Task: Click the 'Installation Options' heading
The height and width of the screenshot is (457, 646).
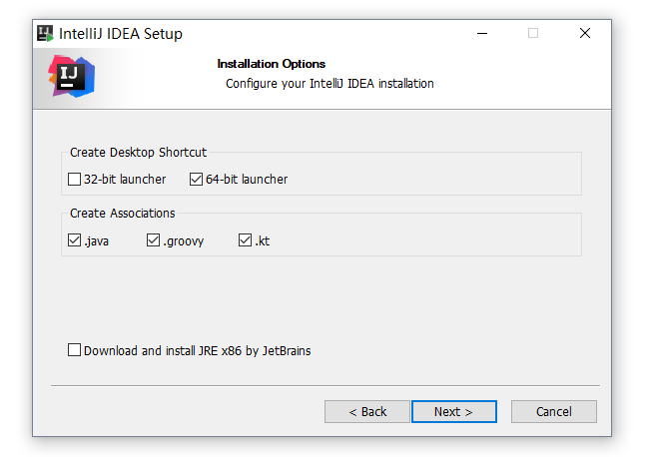Action: pos(272,64)
